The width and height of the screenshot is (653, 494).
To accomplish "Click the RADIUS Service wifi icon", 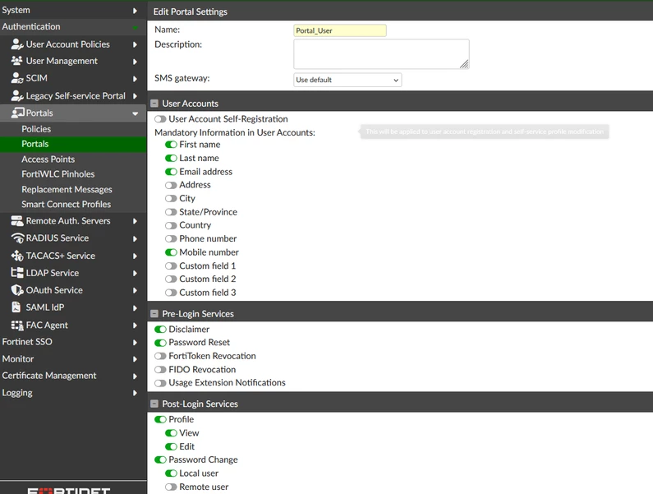I will [17, 238].
